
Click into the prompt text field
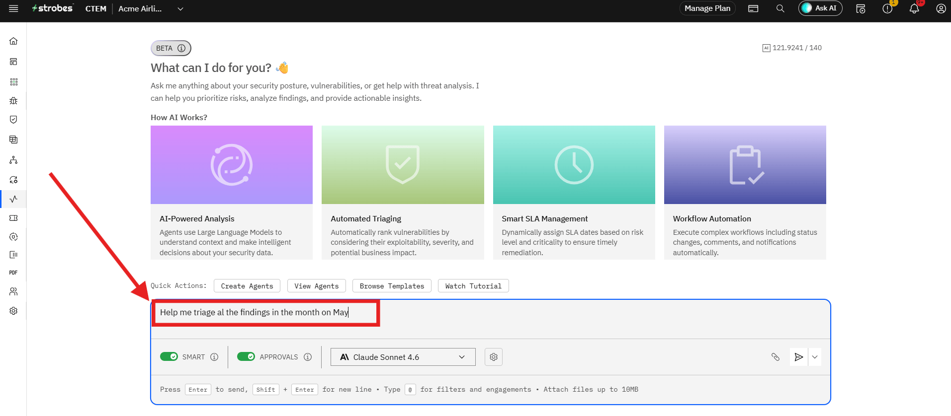pos(490,319)
